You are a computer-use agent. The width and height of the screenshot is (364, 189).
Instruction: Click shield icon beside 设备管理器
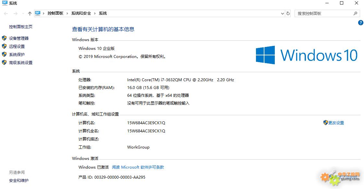[4, 38]
